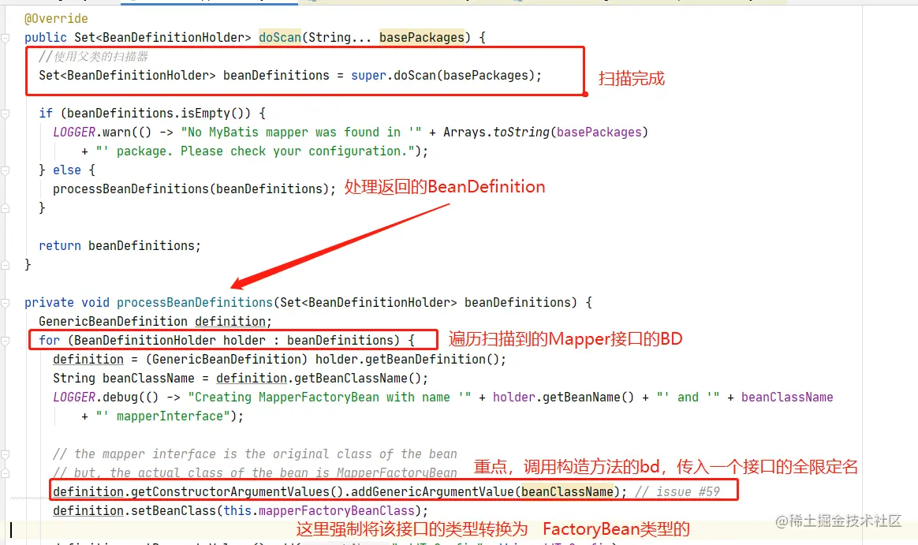Fold the mapper interface comment block
The image size is (918, 545).
tap(6, 454)
